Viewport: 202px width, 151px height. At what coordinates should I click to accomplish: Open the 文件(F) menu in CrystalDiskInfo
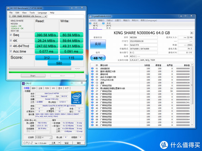pos(93,20)
